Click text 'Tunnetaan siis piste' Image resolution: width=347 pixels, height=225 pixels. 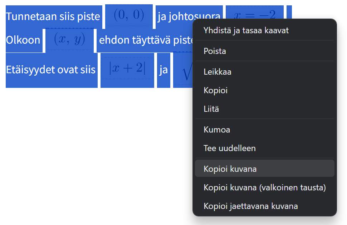[x=53, y=16]
